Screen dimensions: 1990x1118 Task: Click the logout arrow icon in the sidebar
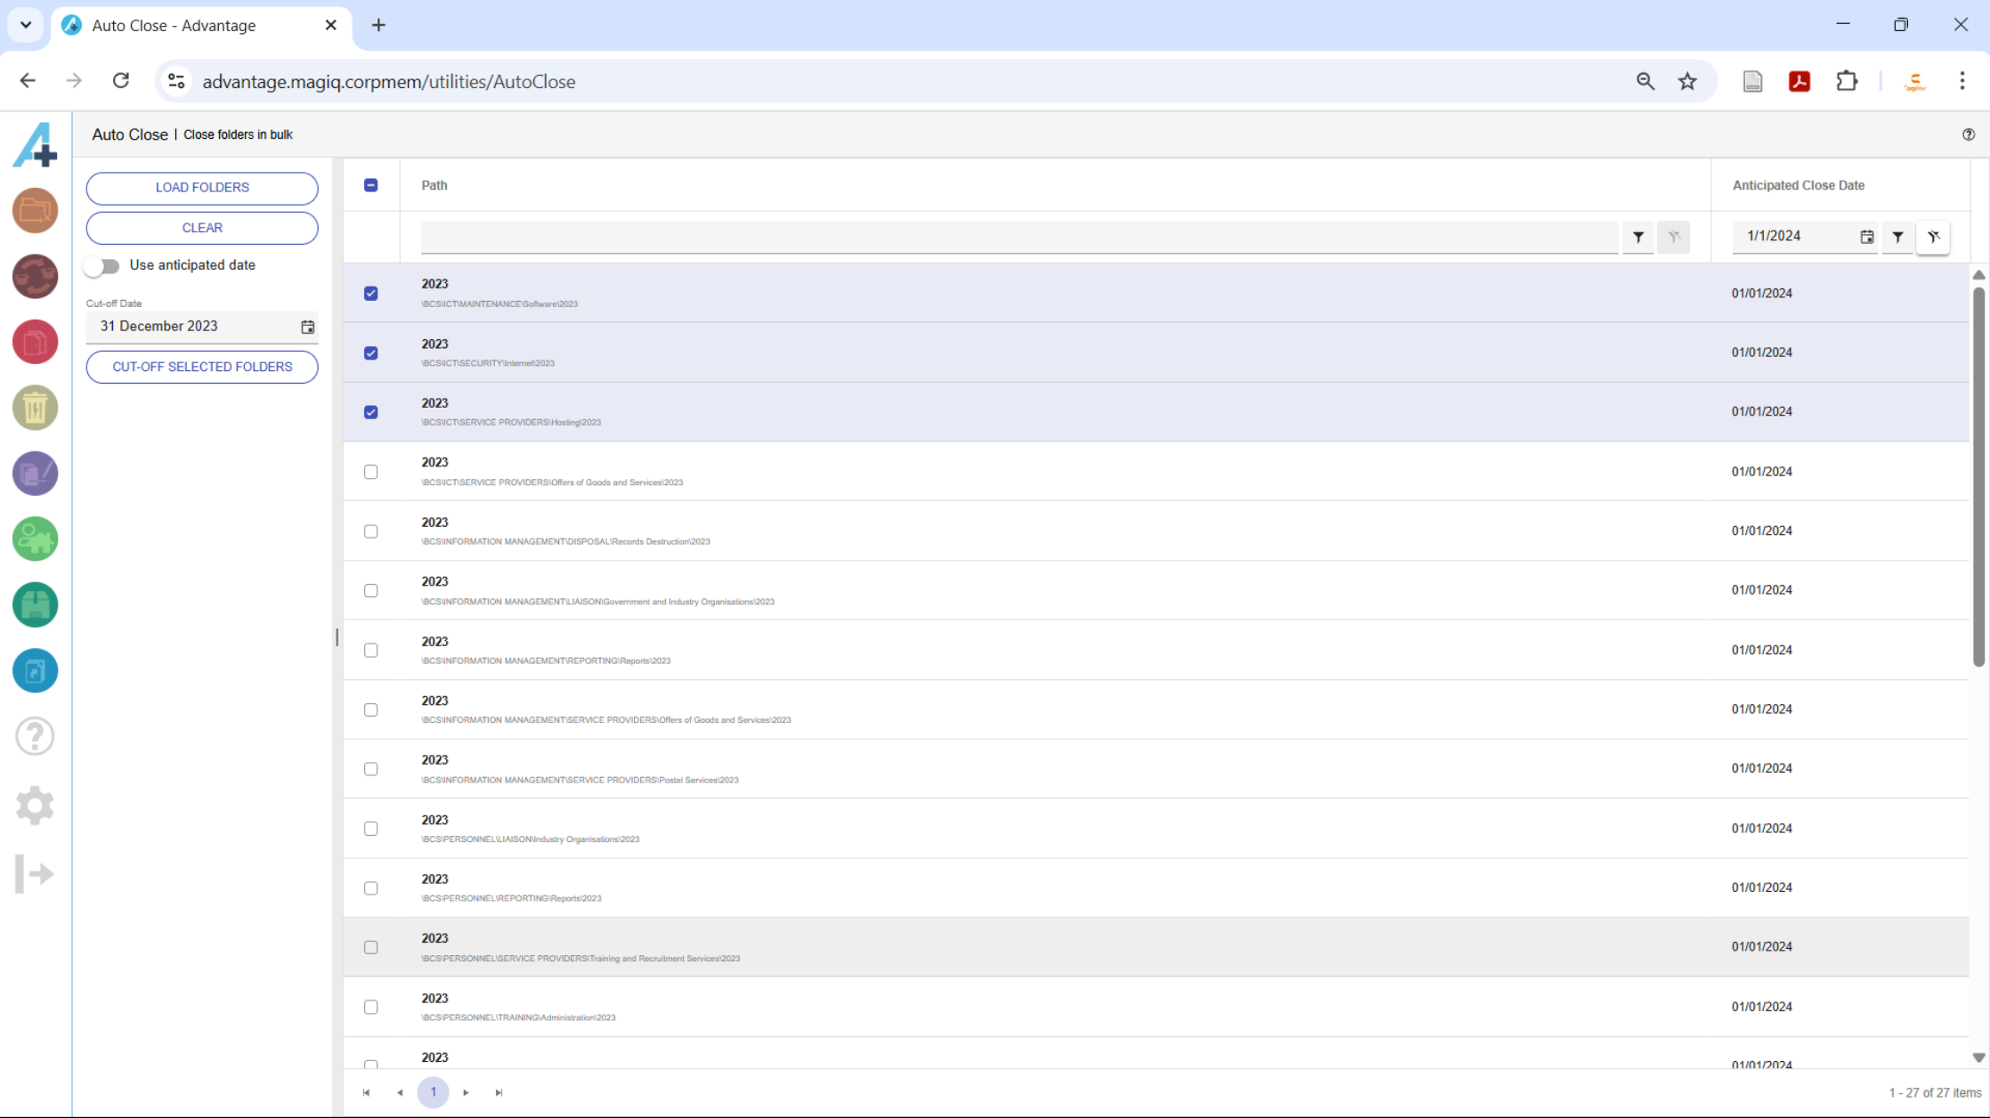click(x=35, y=873)
